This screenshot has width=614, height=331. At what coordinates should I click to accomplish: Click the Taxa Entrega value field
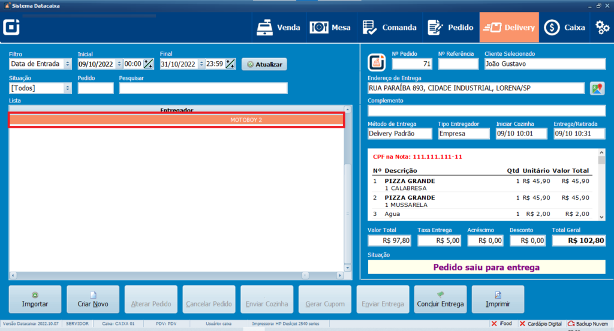(x=439, y=240)
